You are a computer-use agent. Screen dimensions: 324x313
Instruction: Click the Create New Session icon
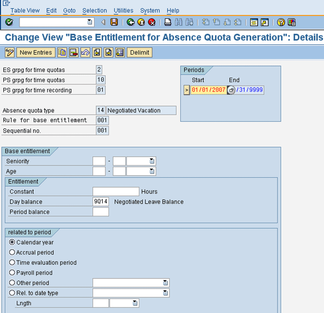click(254, 22)
